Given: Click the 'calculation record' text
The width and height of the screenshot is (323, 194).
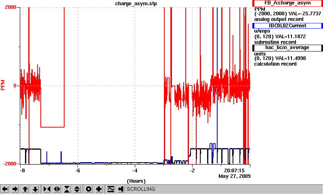Looking at the screenshot, I should coord(275,64).
